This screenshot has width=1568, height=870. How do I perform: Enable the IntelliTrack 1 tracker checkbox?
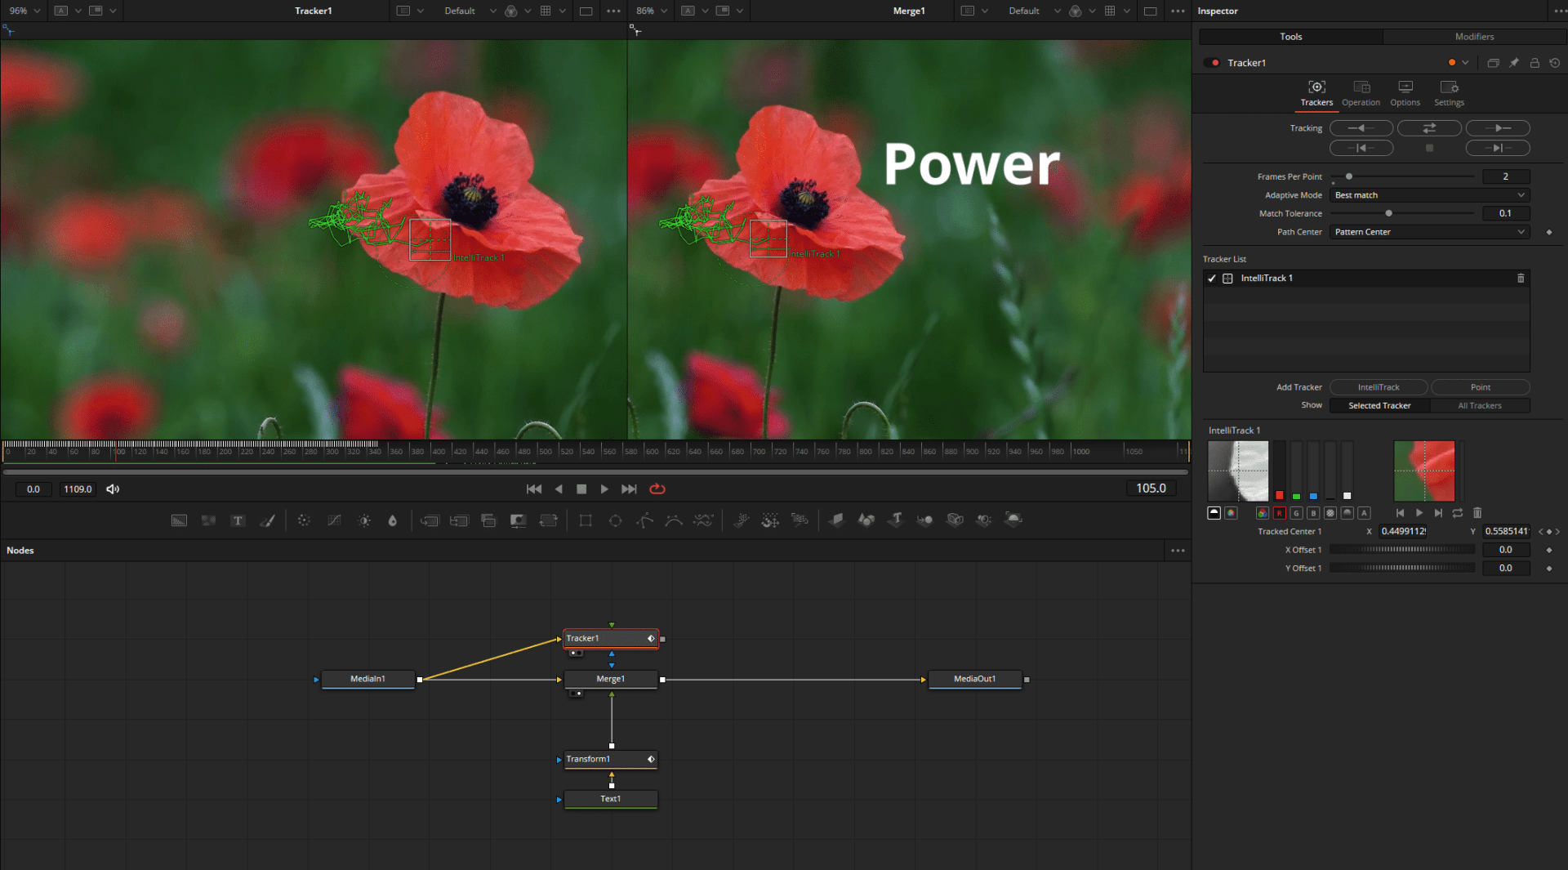[x=1212, y=279]
